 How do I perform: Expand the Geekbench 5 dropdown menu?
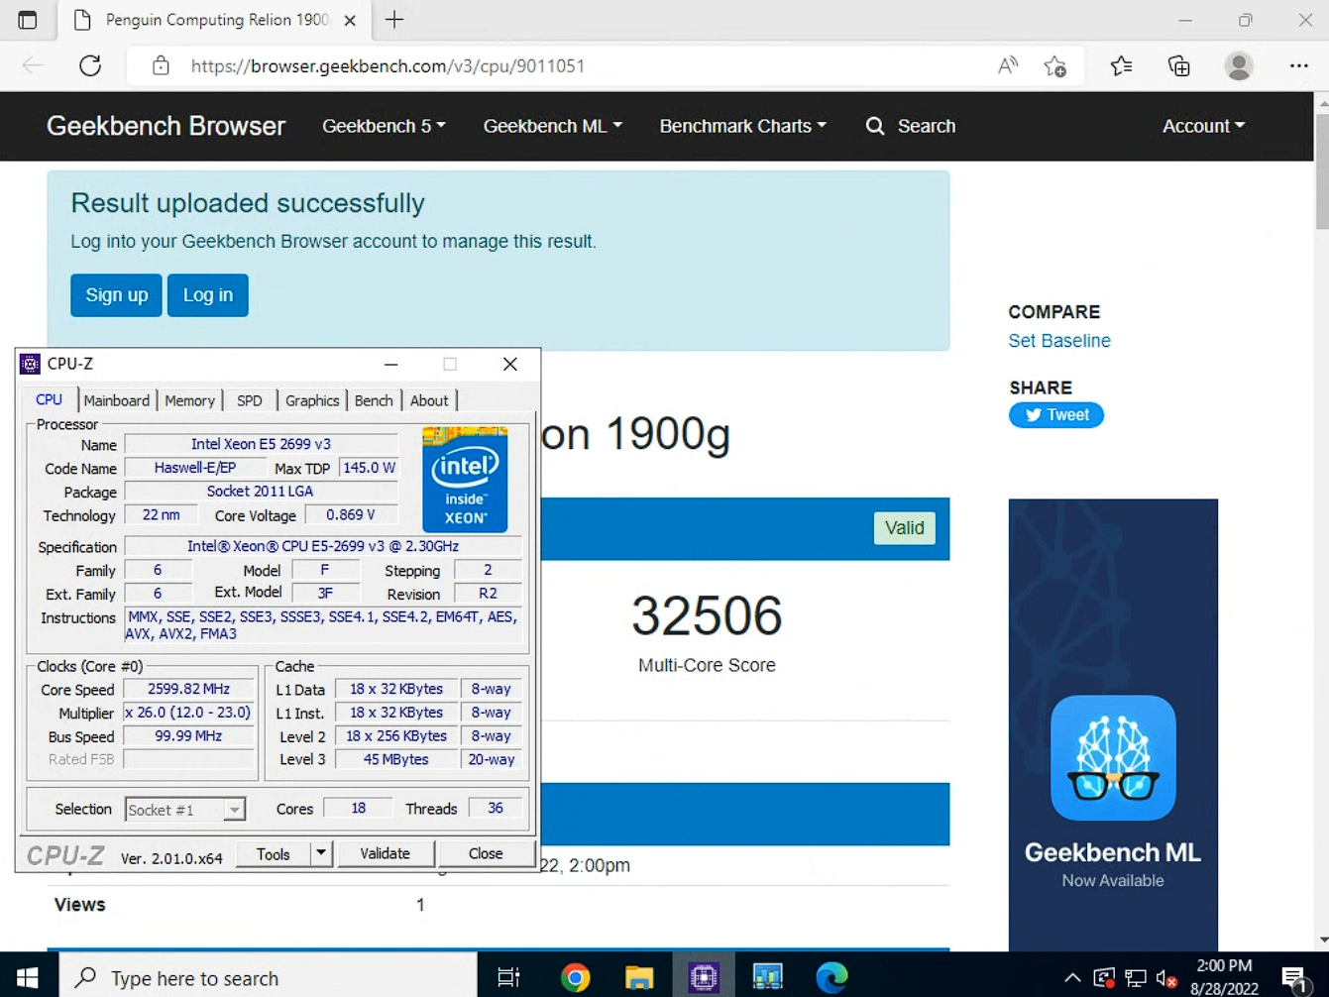[384, 126]
